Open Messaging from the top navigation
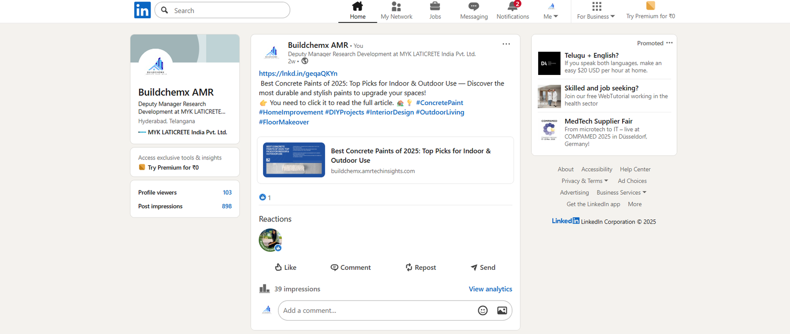Image resolution: width=790 pixels, height=334 pixels. 474,11
